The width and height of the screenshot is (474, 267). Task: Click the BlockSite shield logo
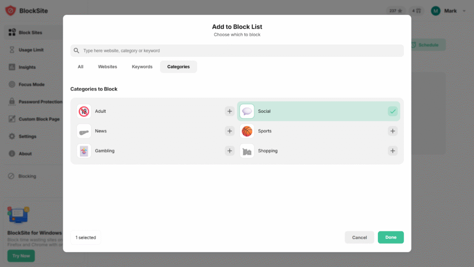(x=10, y=10)
